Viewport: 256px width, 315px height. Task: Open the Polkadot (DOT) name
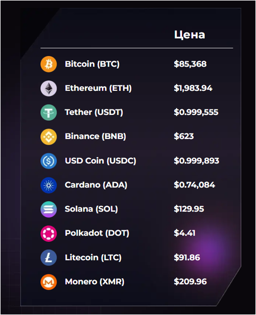point(97,233)
